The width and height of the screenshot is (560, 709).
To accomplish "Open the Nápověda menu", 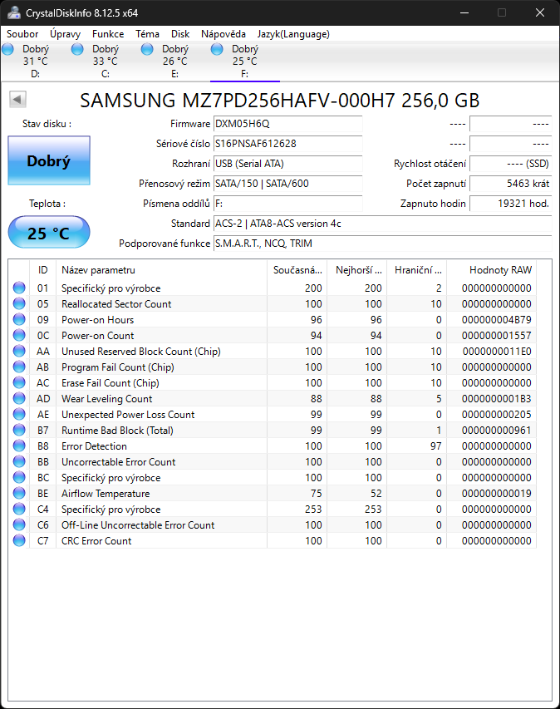I will click(x=224, y=34).
